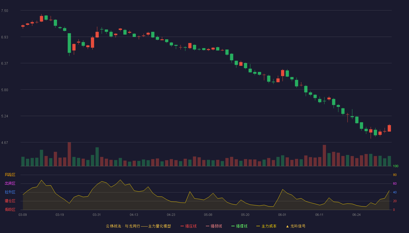Toggle the 强弱线 legend series
Screen dimensions: 409x233
click(x=214, y=226)
